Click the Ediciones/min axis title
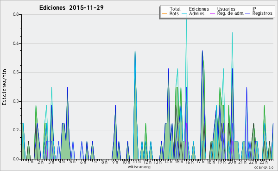 tap(4, 87)
